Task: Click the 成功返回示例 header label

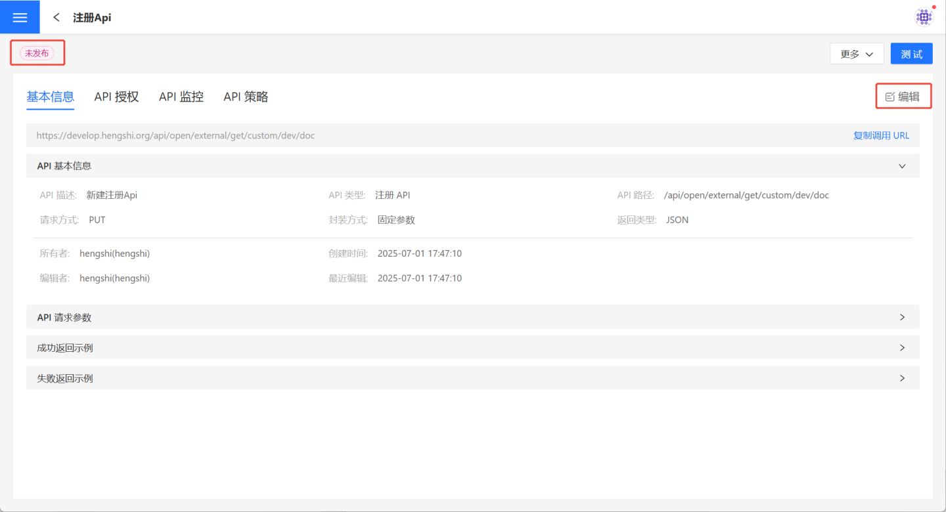Action: 65,348
